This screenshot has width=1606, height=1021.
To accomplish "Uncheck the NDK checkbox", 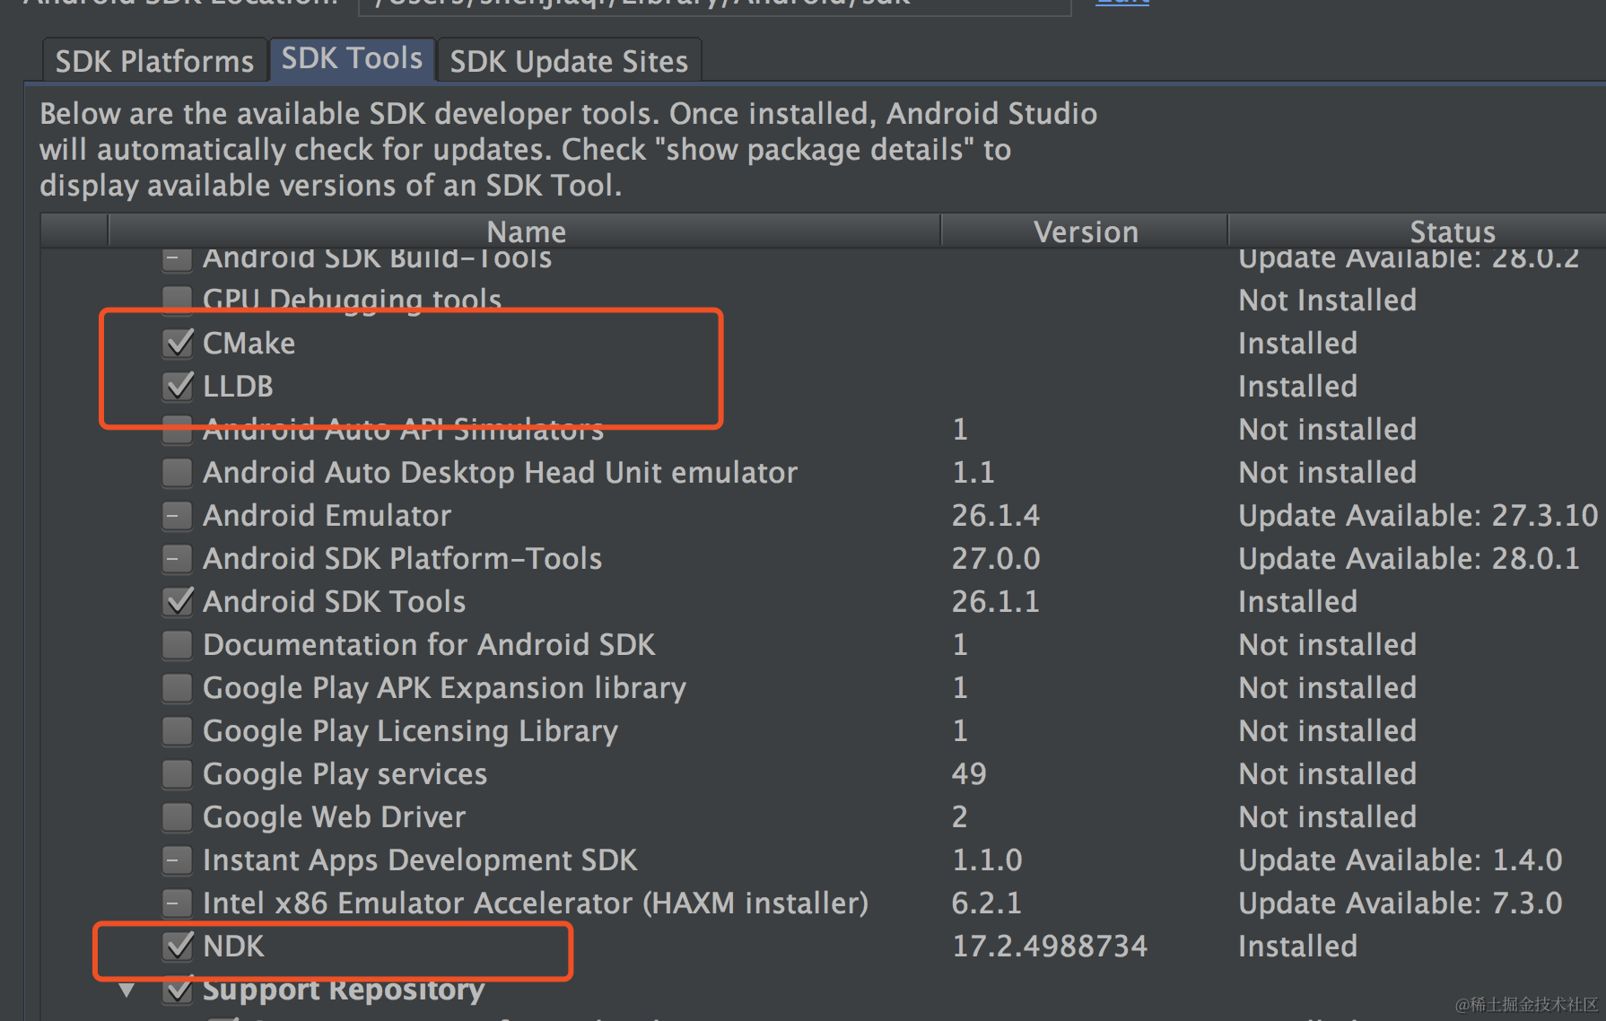I will [178, 946].
